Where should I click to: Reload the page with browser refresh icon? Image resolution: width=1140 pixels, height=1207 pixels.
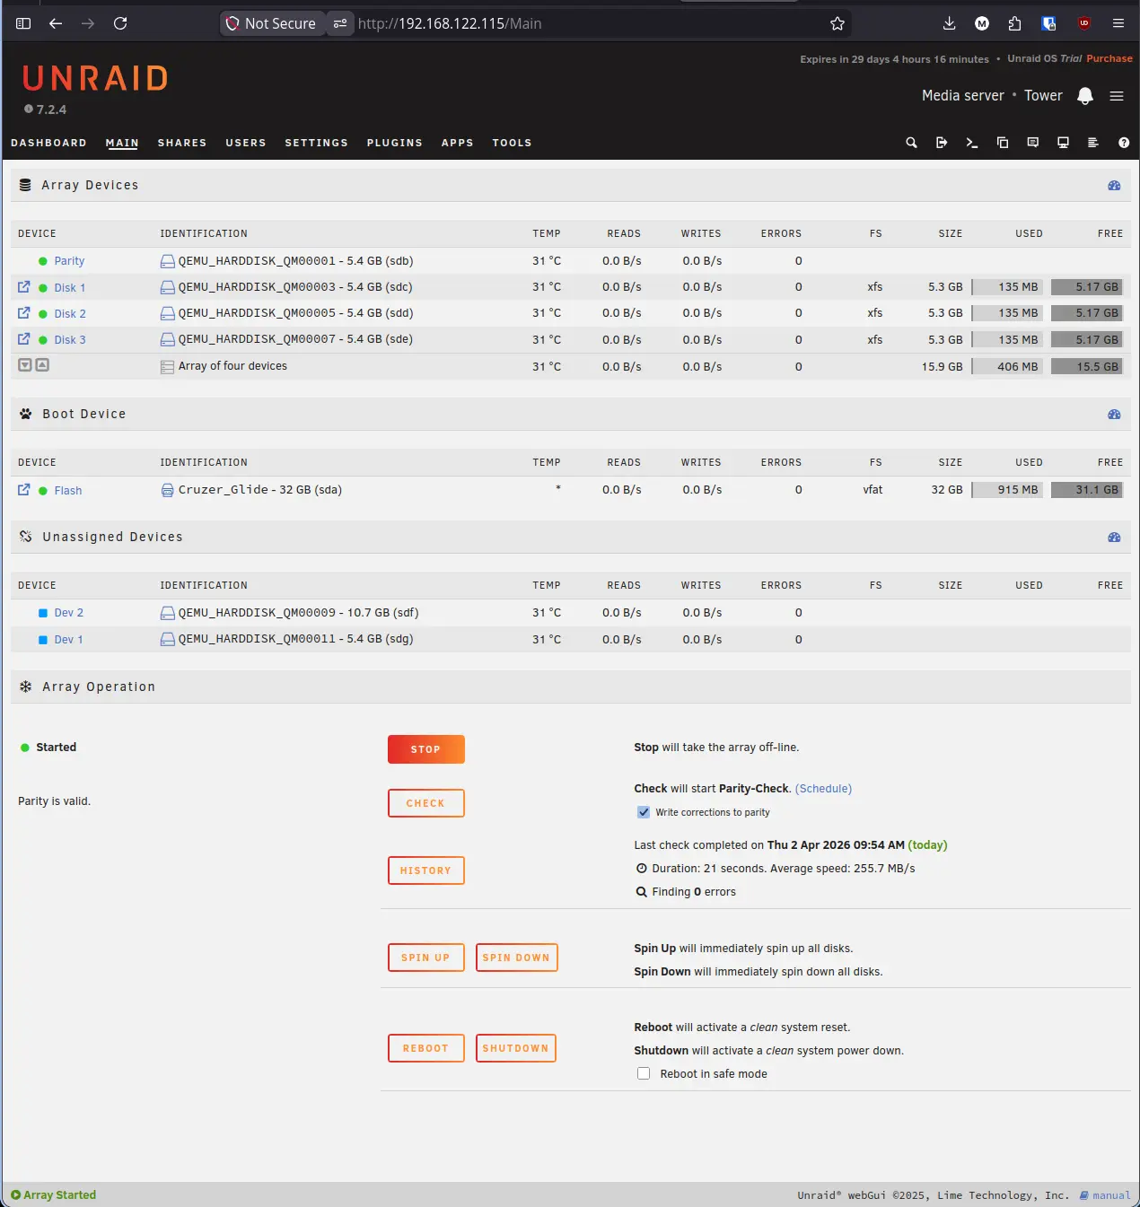(120, 23)
